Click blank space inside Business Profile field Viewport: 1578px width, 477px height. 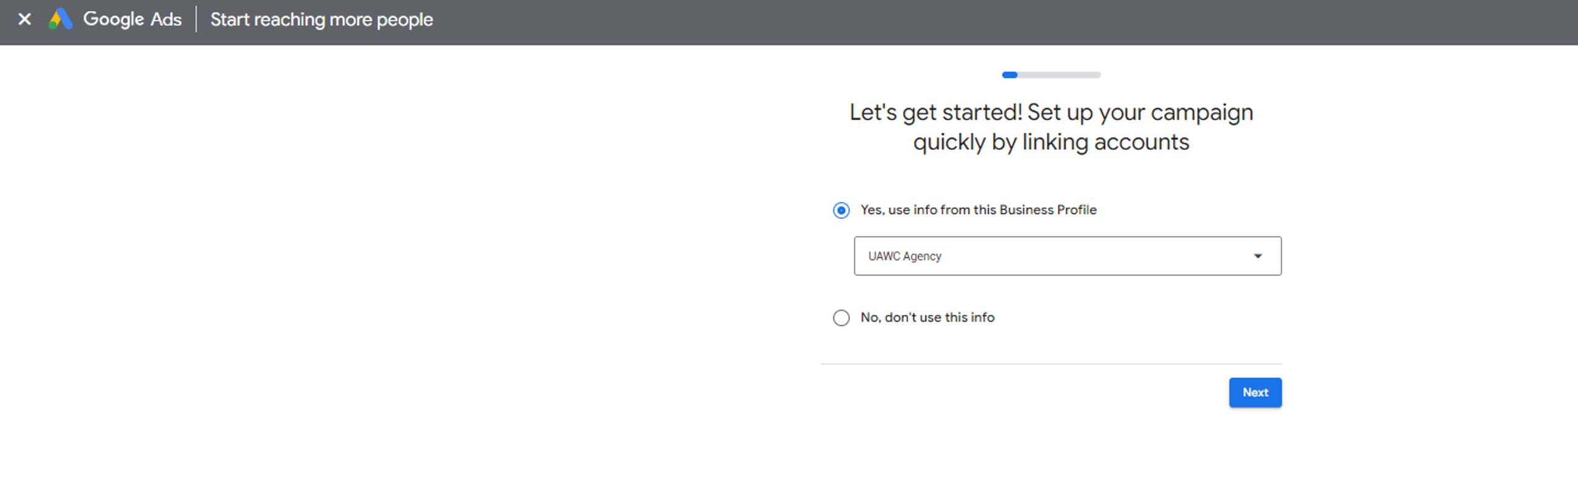[x=1097, y=256]
